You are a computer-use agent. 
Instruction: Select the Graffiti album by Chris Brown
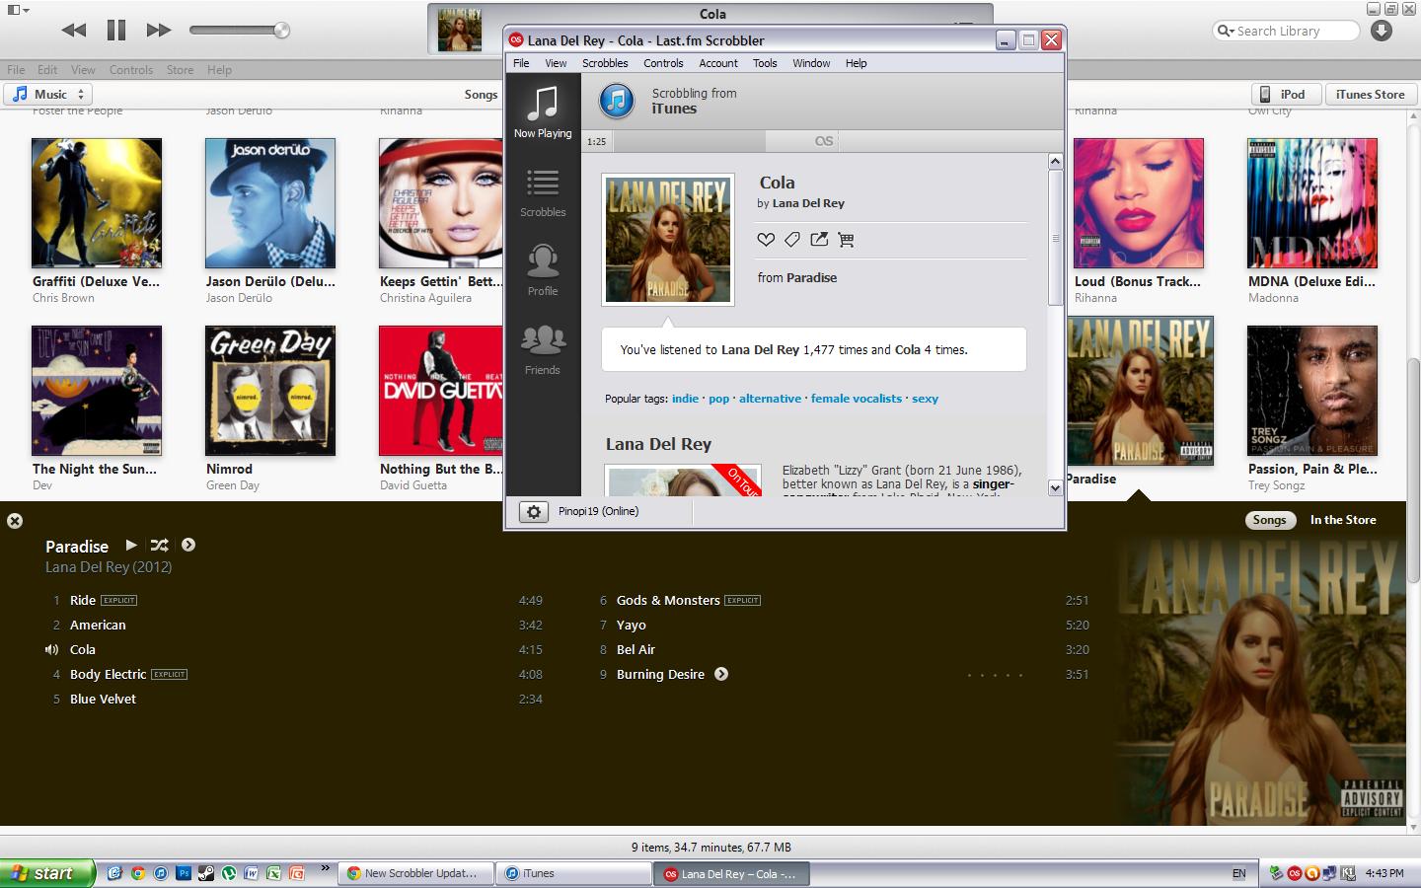[97, 203]
